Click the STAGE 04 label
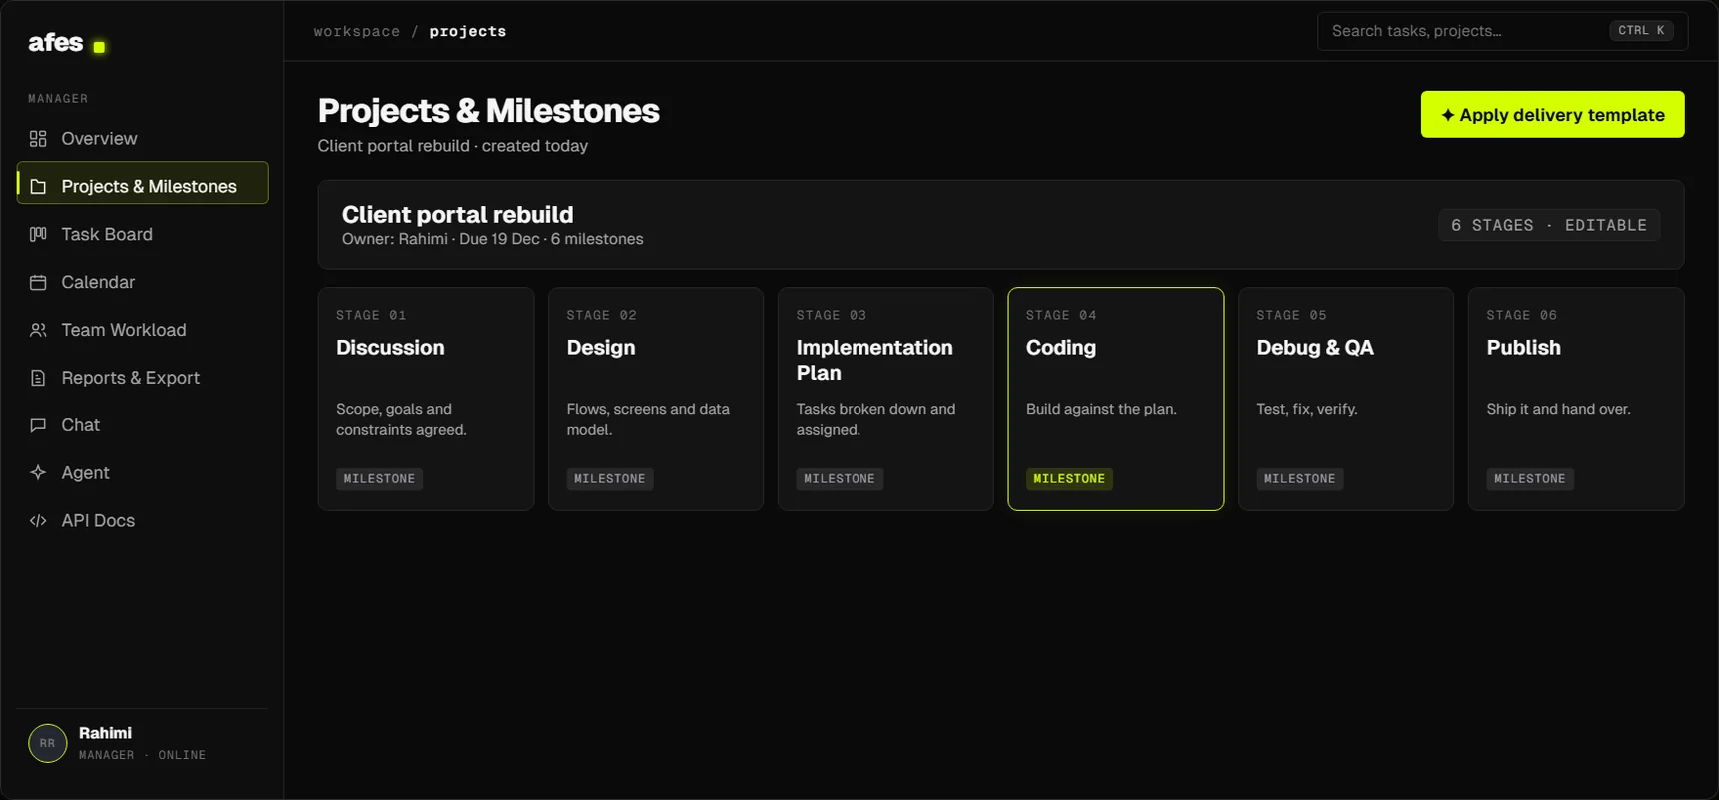The image size is (1719, 800). [x=1061, y=315]
